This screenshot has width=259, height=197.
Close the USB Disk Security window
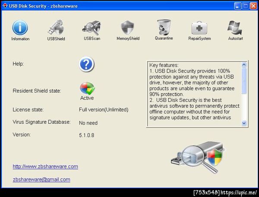tap(253, 6)
